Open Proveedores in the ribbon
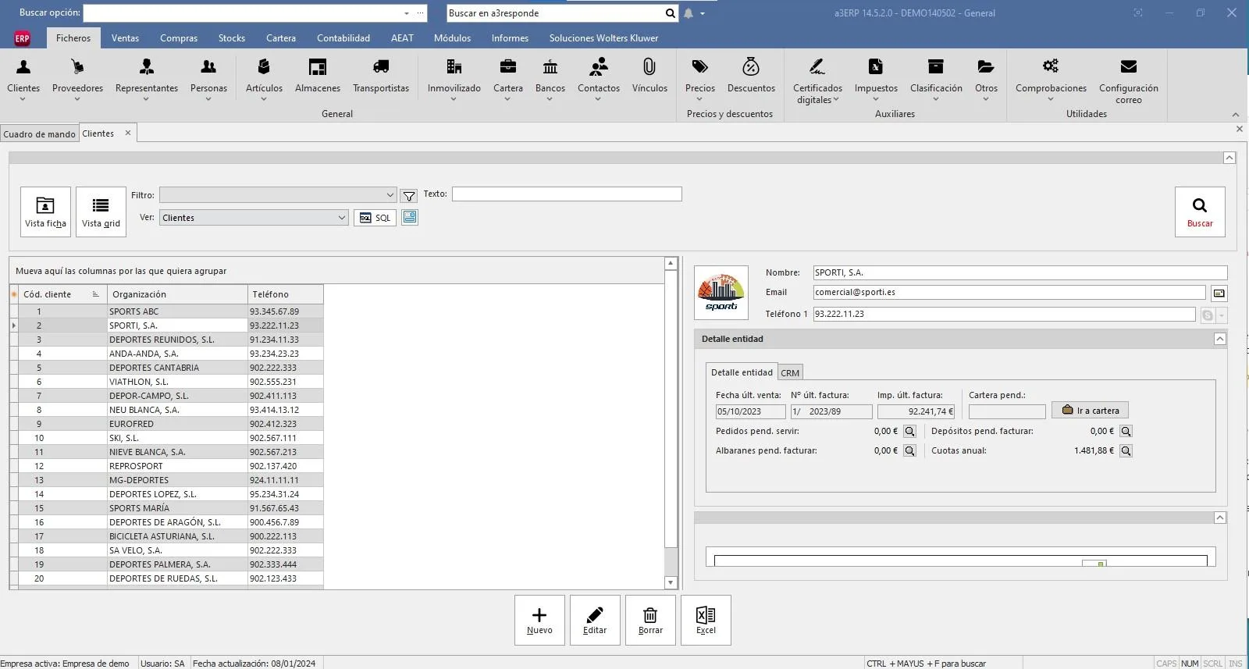Image resolution: width=1249 pixels, height=669 pixels. (77, 77)
